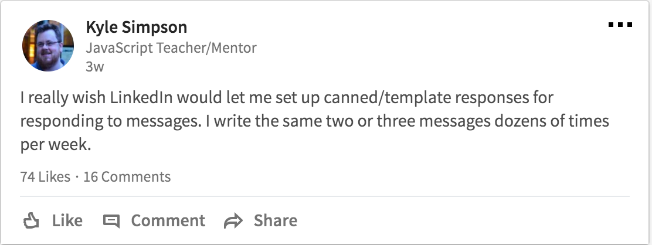Open the three-dot post options menu
Viewport: 652px width, 245px height.
(620, 25)
